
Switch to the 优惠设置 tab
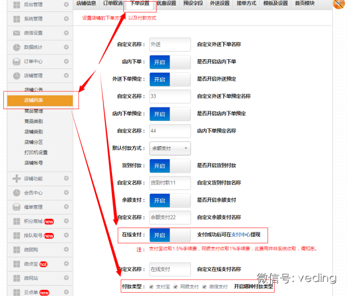[166, 4]
